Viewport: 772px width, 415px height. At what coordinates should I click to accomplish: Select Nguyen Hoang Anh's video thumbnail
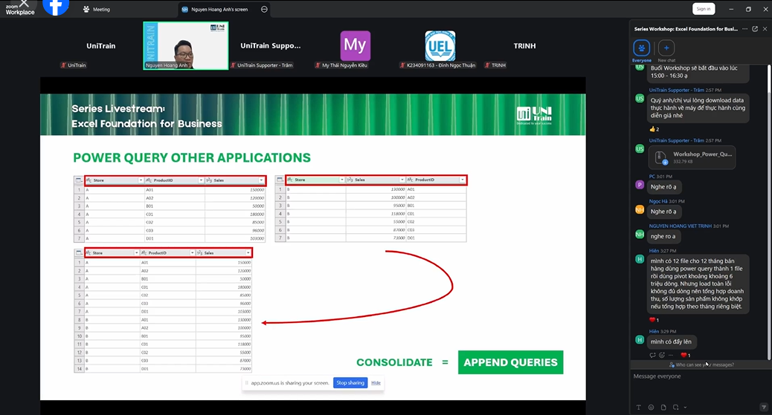coord(186,46)
